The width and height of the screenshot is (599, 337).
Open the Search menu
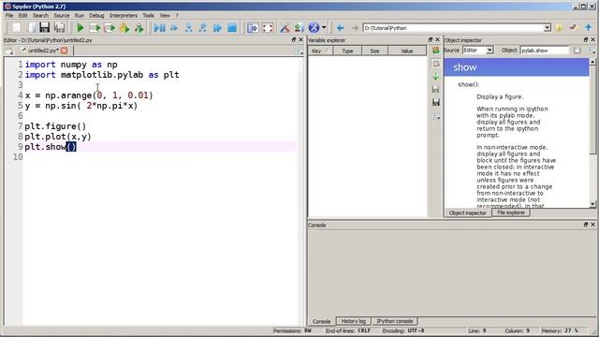tap(40, 15)
